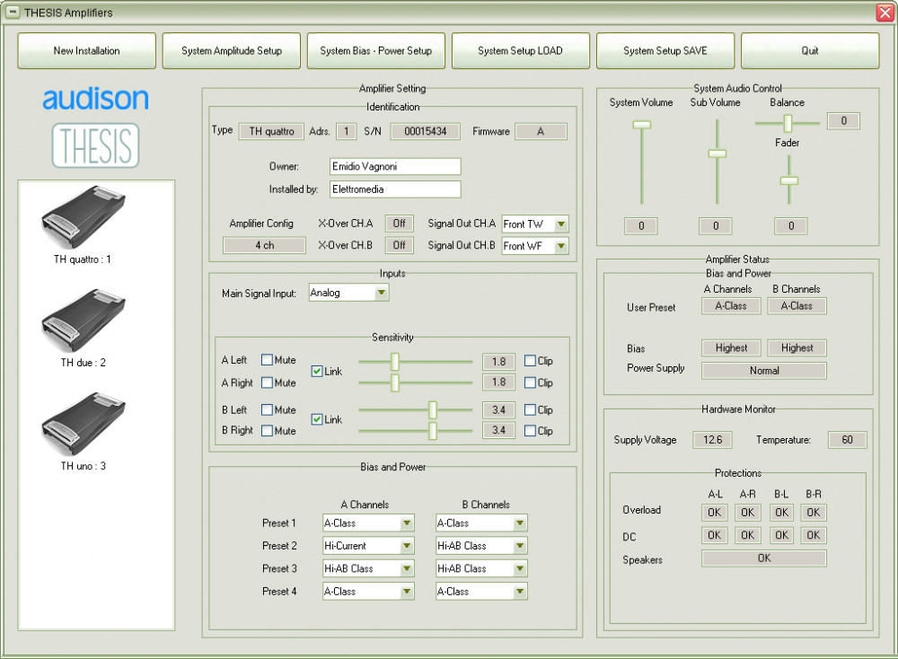Click the Owner name input field

coord(394,167)
